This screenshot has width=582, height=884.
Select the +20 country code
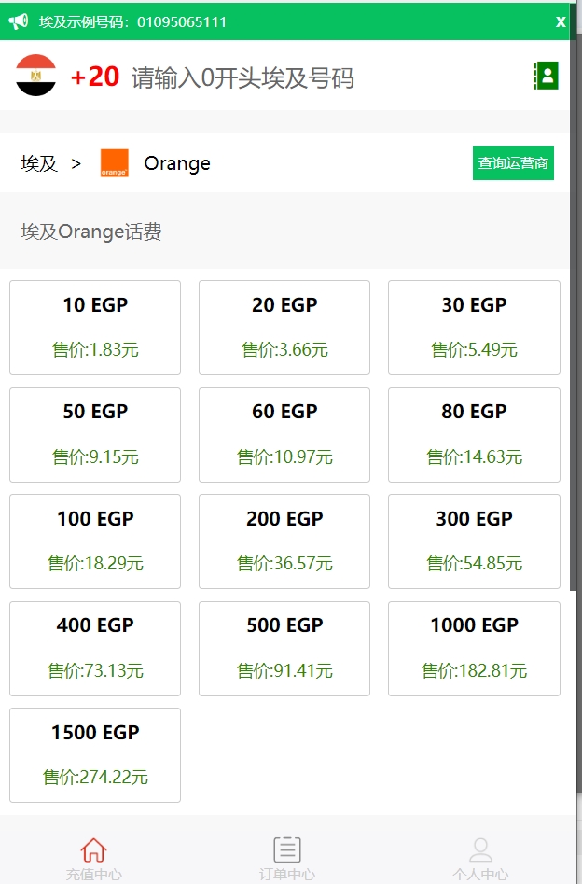(x=95, y=77)
